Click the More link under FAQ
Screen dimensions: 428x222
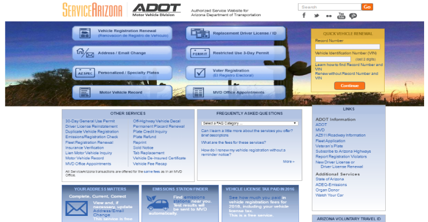pos(288,162)
